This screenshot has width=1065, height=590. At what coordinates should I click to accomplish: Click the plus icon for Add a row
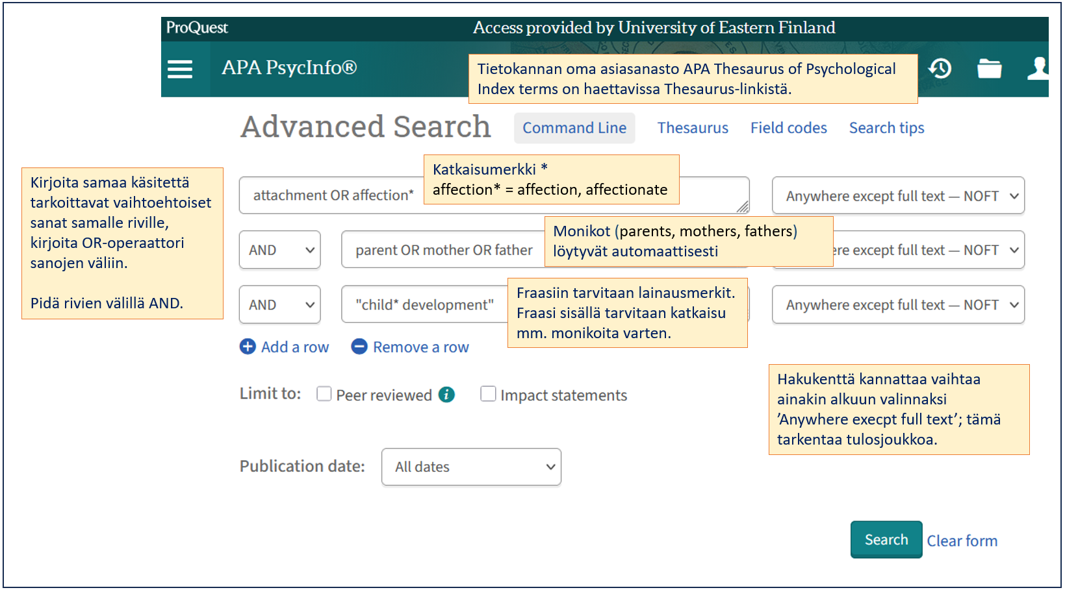click(248, 347)
